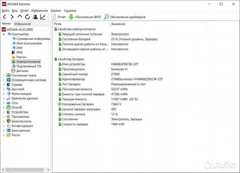Select the Степень износа row
240x173 pixels.
pyautogui.click(x=71, y=114)
